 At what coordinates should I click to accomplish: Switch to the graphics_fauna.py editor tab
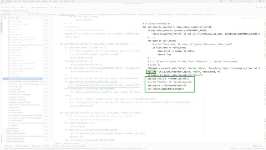click(165, 14)
